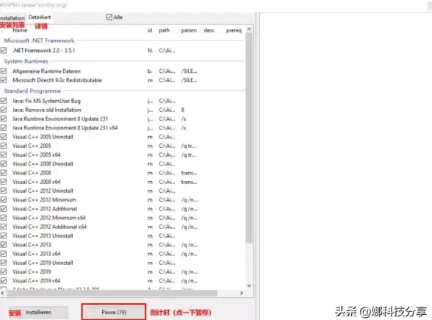Select the Standard Programme group header
The image size is (432, 320).
(32, 90)
